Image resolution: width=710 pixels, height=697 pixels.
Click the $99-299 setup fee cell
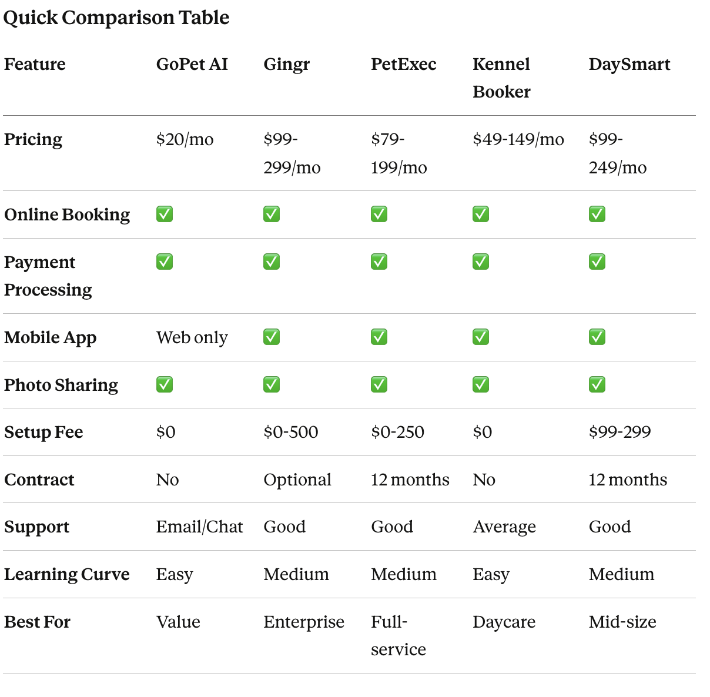[619, 432]
